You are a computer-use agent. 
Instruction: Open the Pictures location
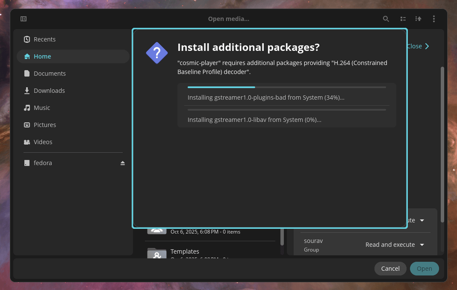44,124
